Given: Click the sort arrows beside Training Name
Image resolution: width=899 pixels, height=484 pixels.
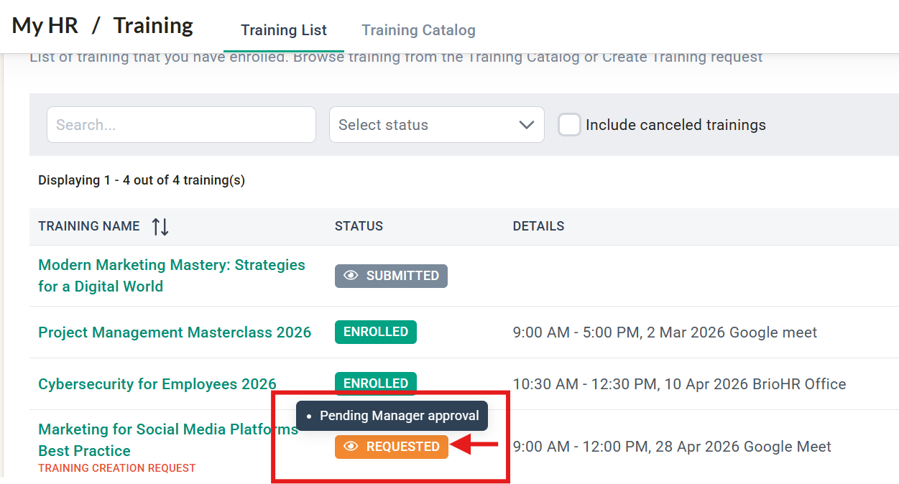Looking at the screenshot, I should (160, 227).
